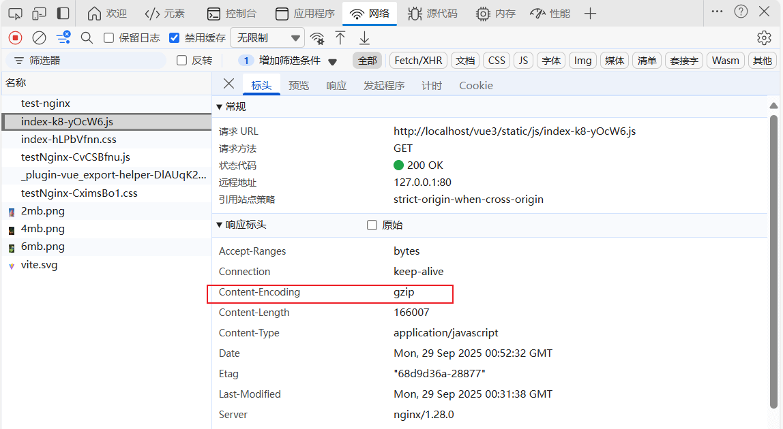Clear the network log
The width and height of the screenshot is (783, 429).
tap(40, 38)
